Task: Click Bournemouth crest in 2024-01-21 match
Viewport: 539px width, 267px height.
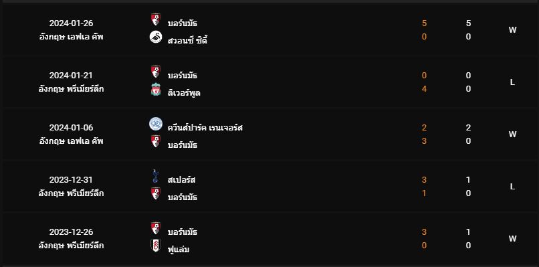Action: 156,72
